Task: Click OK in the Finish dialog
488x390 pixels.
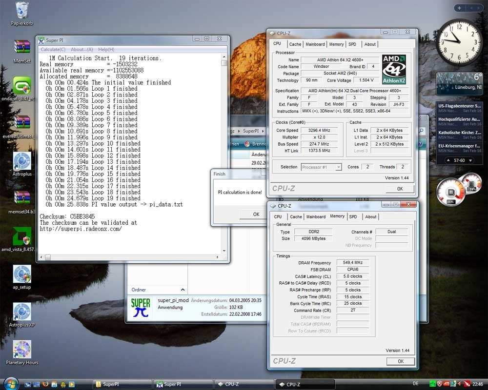Action: pyautogui.click(x=256, y=214)
